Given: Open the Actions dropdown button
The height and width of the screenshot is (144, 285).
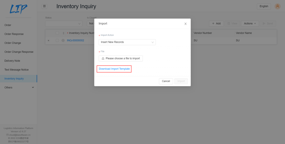Looking at the screenshot, I should click(x=250, y=23).
